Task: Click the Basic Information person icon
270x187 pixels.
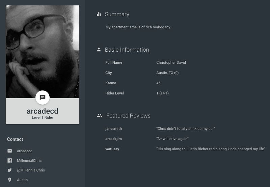Action: pos(99,50)
